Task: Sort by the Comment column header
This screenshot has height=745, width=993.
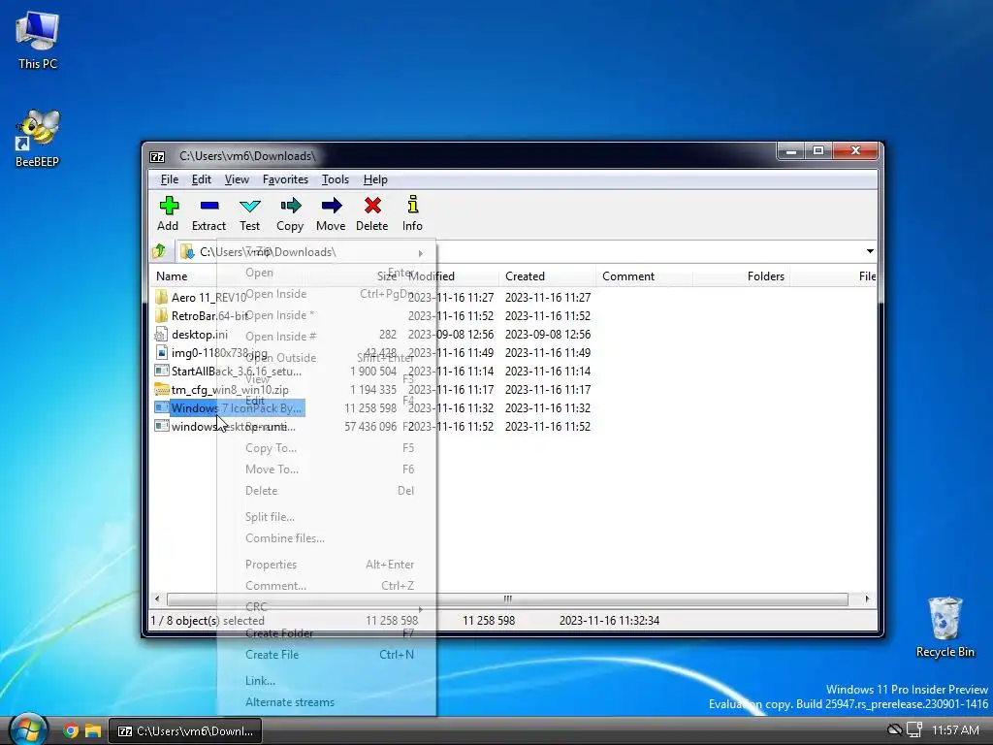Action: [644, 276]
